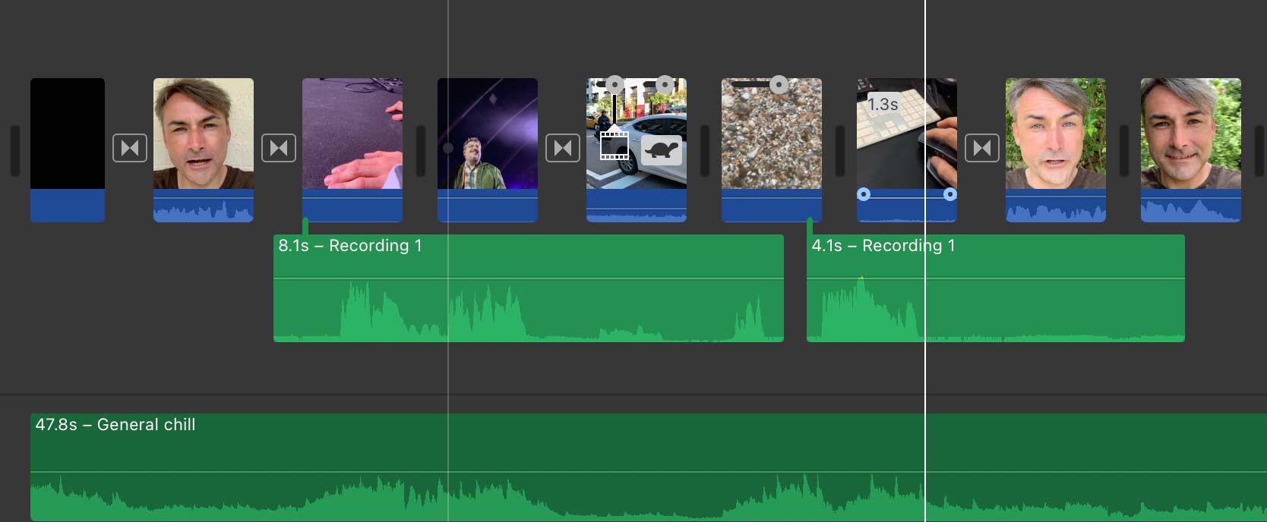1267x522 pixels.
Task: Click the right speed handle on the car clip
Action: (x=665, y=84)
